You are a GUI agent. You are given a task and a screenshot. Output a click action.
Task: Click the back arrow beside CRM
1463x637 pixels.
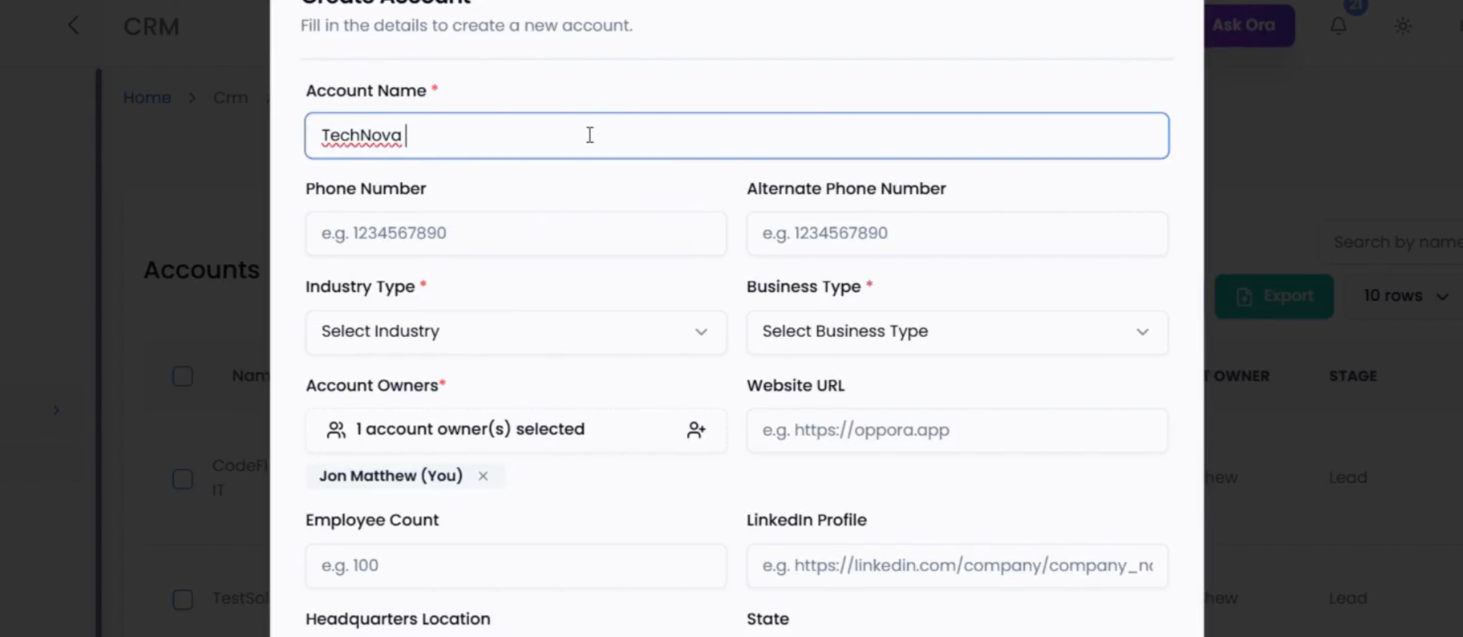(x=73, y=26)
